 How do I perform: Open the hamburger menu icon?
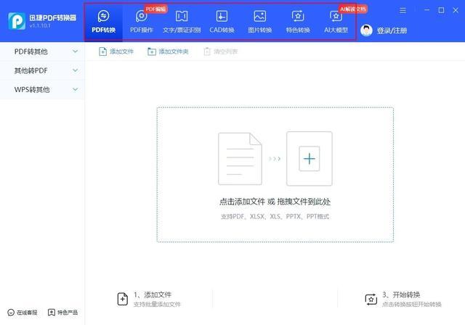(403, 11)
